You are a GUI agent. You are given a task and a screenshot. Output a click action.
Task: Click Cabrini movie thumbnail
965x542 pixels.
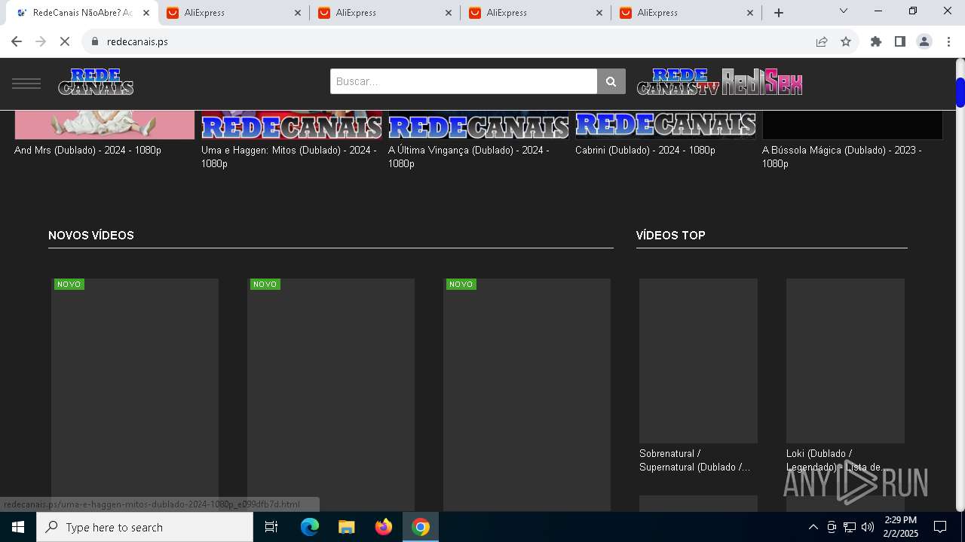tap(666, 125)
